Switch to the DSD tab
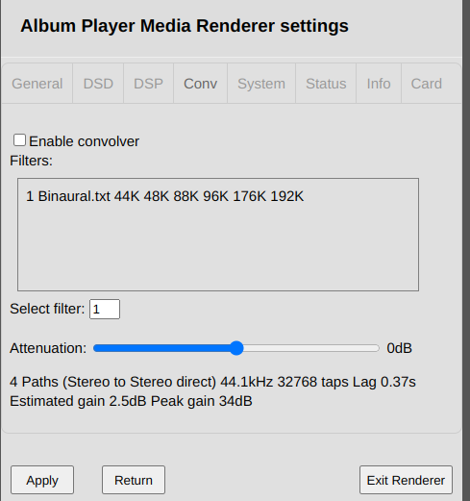Viewport: 470px width, 501px height. (98, 84)
